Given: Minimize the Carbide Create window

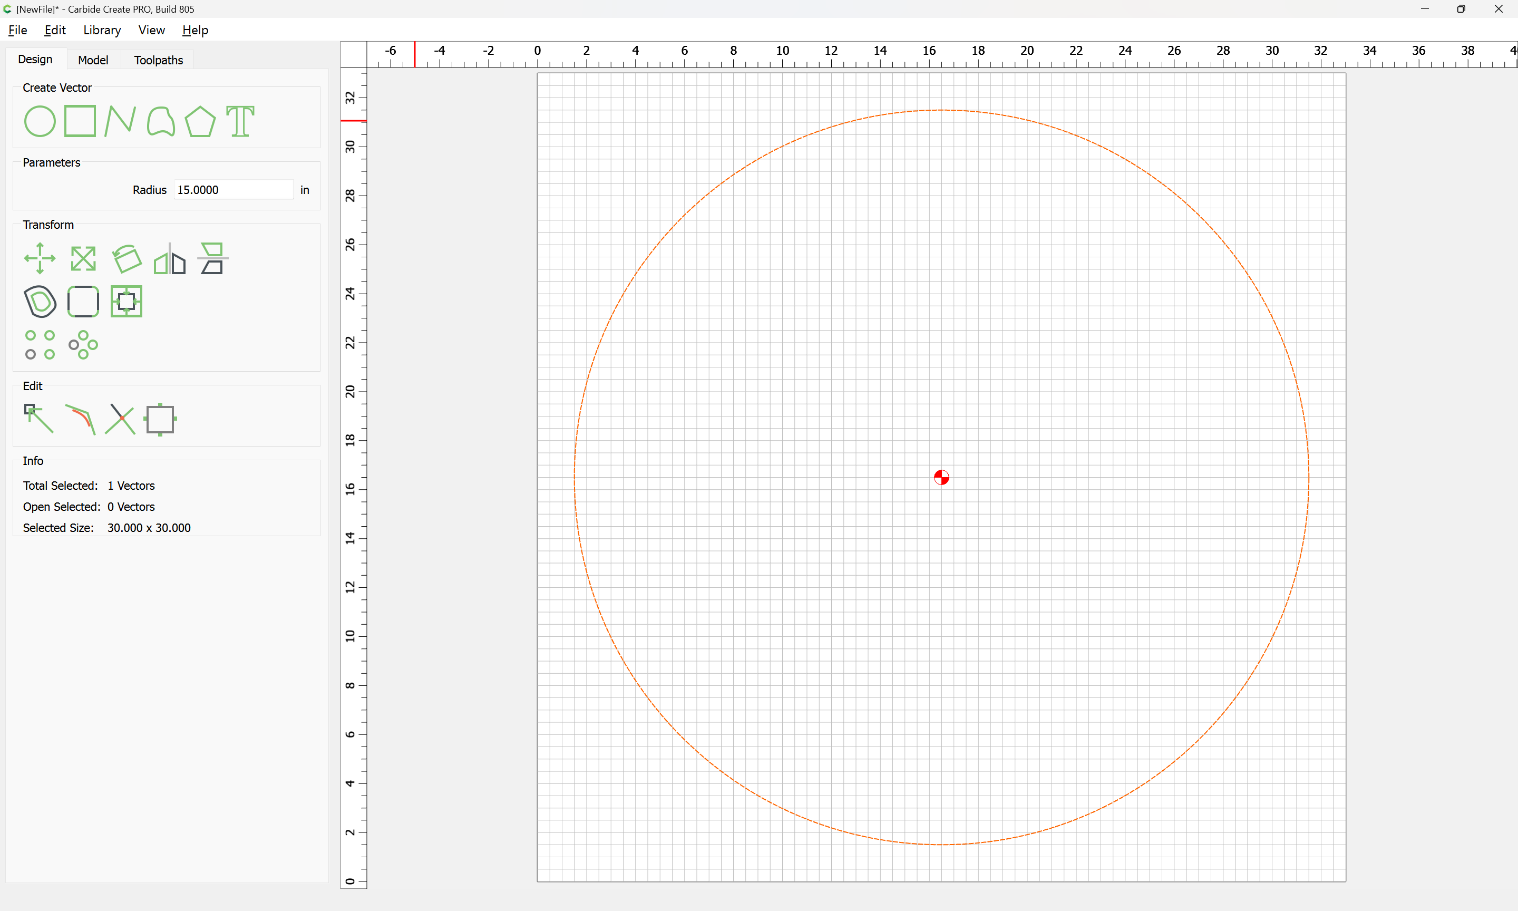Looking at the screenshot, I should 1425,9.
